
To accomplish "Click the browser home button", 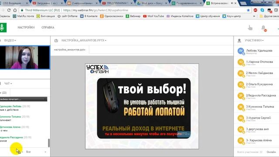I will tap(15, 10).
